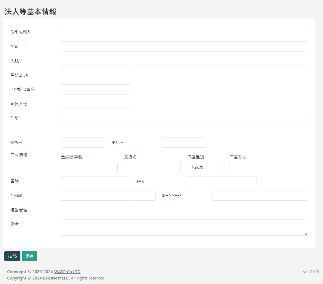Select the 郵便番号 postal code field
The width and height of the screenshot is (323, 284).
pyautogui.click(x=95, y=104)
